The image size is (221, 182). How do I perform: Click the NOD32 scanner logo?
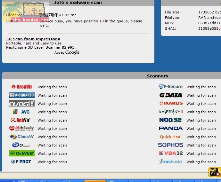click(x=170, y=120)
